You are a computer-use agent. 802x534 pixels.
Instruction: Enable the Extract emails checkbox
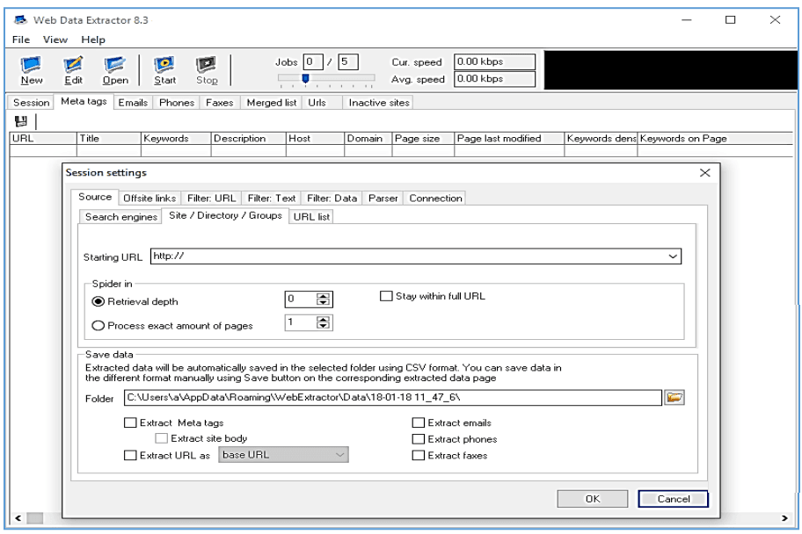419,423
